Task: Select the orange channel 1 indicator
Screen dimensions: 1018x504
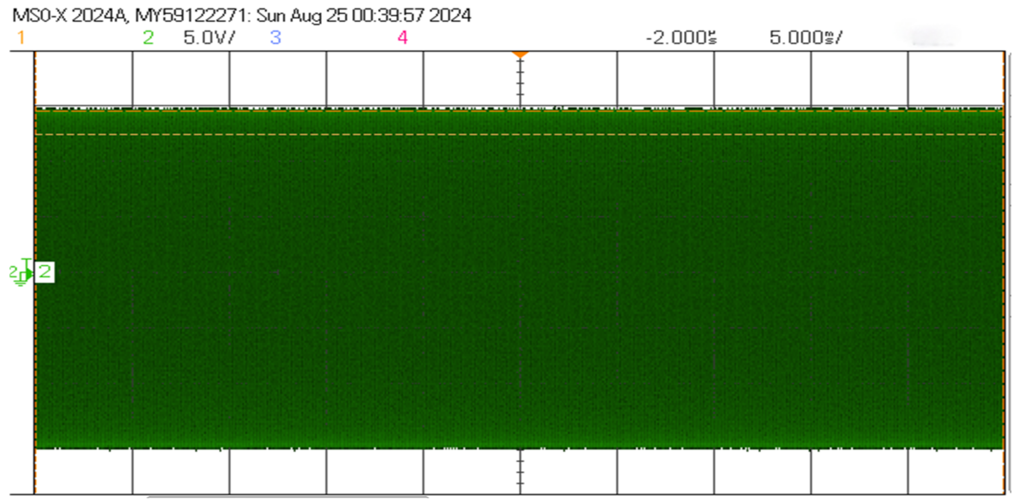Action: point(22,38)
